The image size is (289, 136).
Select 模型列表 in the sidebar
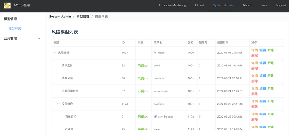coord(15,29)
